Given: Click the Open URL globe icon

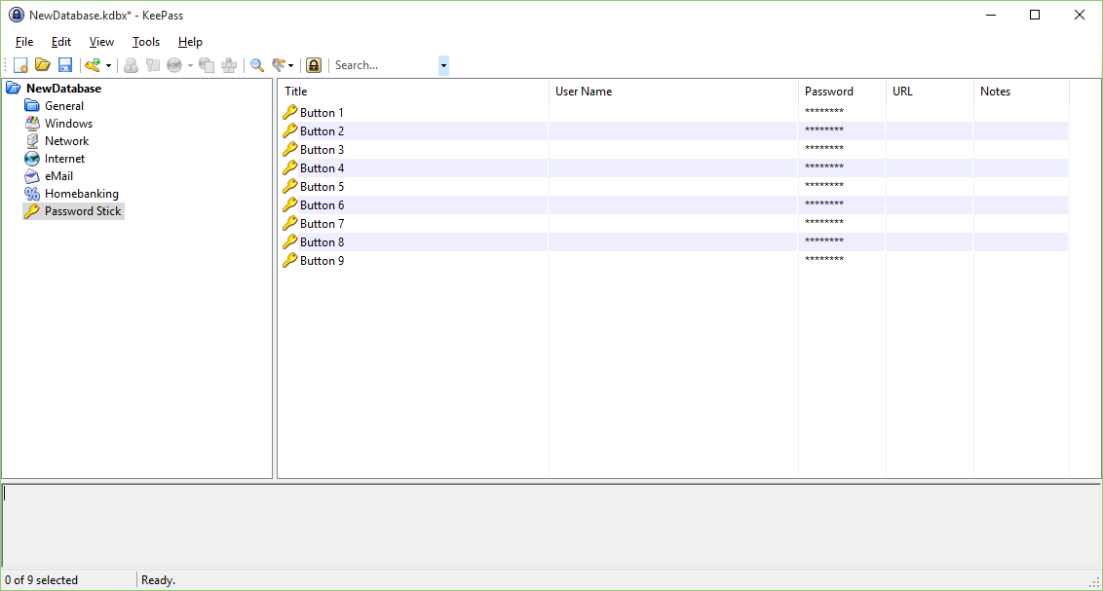Looking at the screenshot, I should pos(174,65).
